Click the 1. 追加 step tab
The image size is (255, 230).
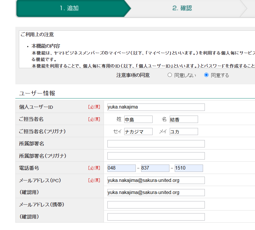coord(69,8)
